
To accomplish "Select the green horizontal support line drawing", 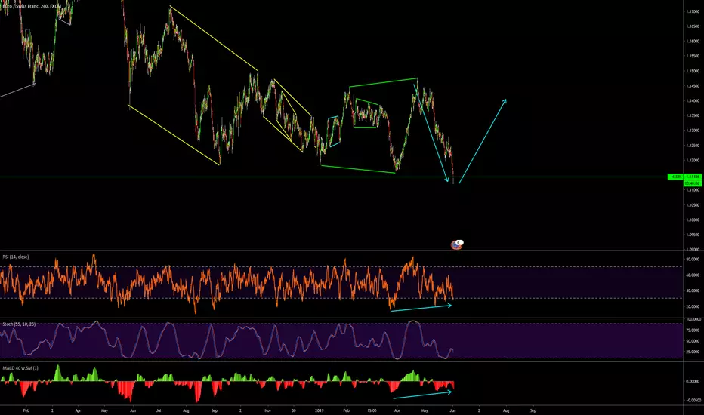I will coord(334,177).
